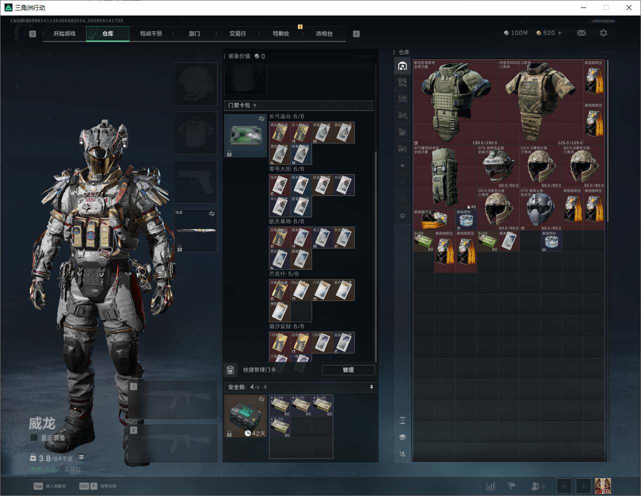The image size is (641, 496).
Task: Click the 门禁卡包 help question mark
Action: pos(255,105)
